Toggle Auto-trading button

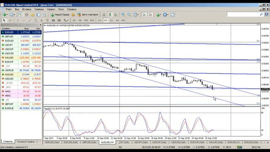(88, 15)
